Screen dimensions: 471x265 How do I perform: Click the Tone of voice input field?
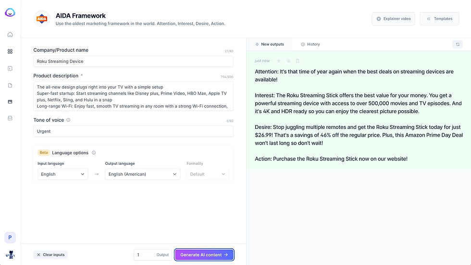coord(134,131)
